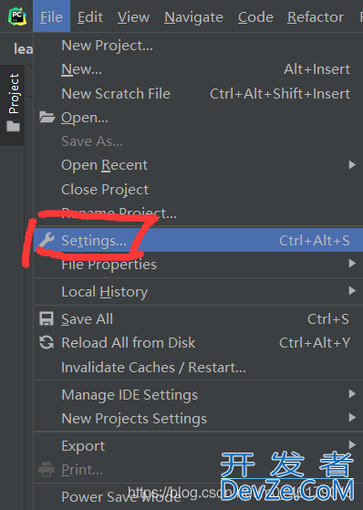Expand the Local History submenu arrow
Viewport: 363px width, 510px height.
click(352, 290)
